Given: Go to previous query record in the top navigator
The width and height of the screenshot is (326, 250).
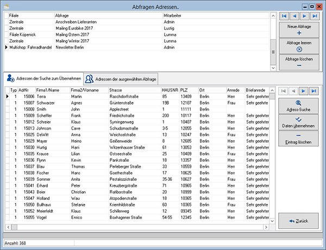Looking at the screenshot, I should coord(294,16).
